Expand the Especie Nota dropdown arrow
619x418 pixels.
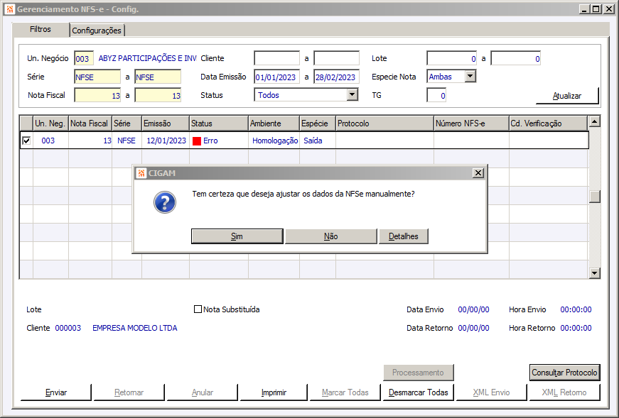coord(470,76)
